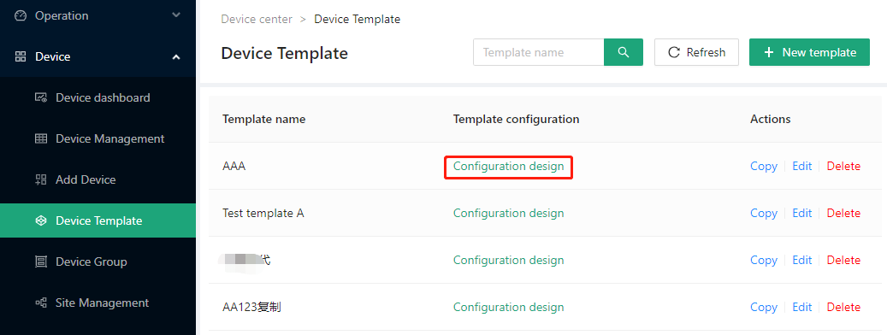The width and height of the screenshot is (887, 335).
Task: Click the Device Management table icon
Action: point(41,138)
